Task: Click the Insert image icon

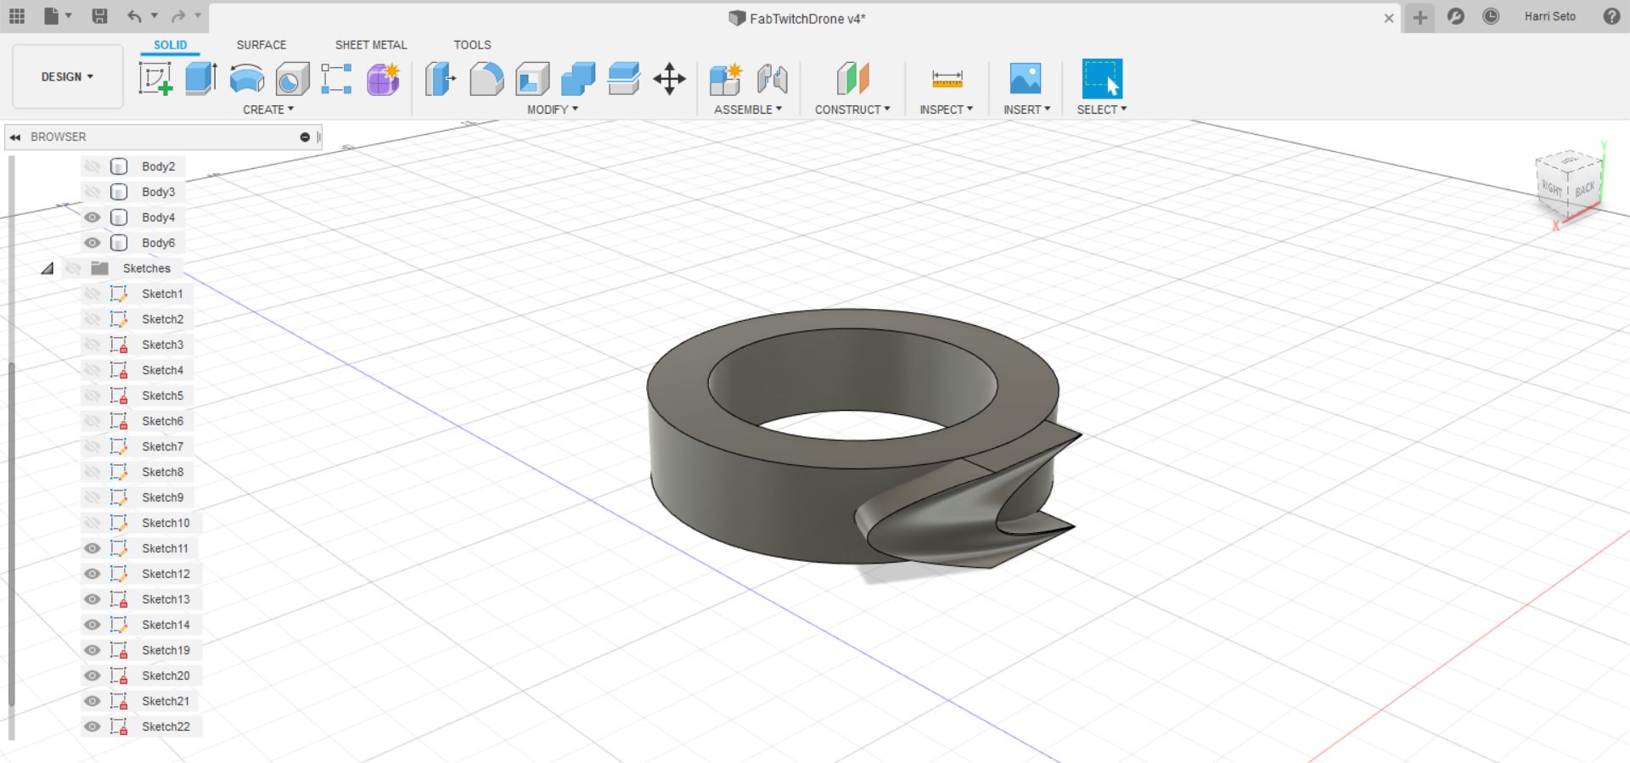Action: [1026, 79]
